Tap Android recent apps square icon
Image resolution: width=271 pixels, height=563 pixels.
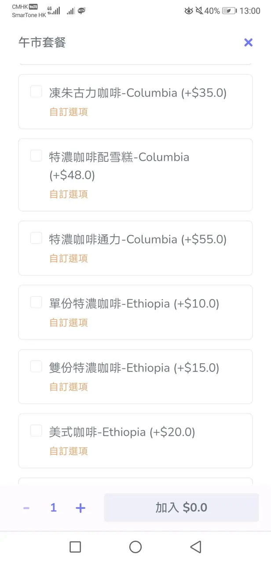click(x=75, y=547)
